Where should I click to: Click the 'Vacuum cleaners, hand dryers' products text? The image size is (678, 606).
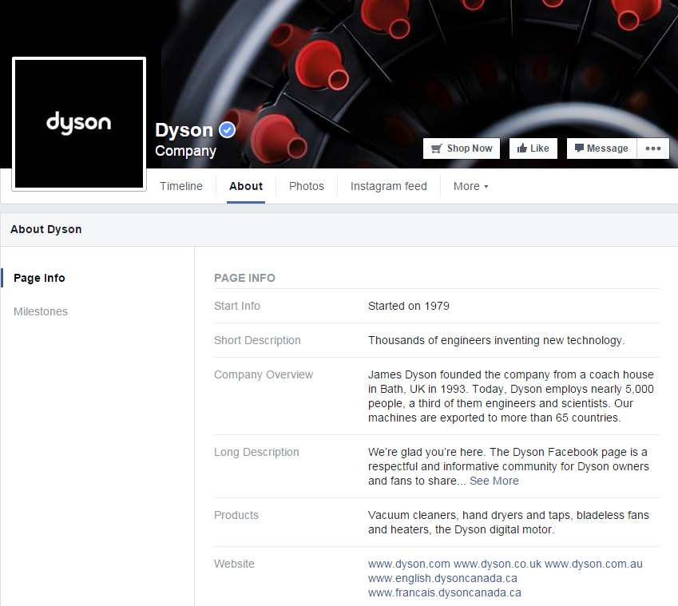click(509, 523)
